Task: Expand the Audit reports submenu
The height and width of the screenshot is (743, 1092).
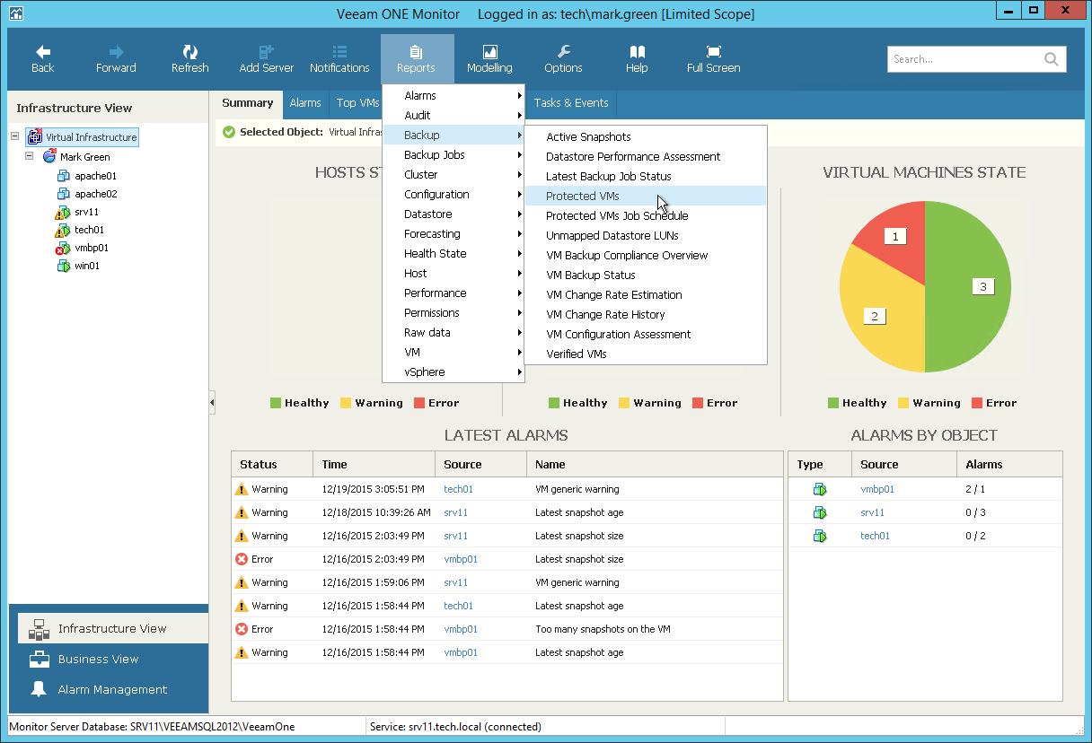Action: pos(454,116)
